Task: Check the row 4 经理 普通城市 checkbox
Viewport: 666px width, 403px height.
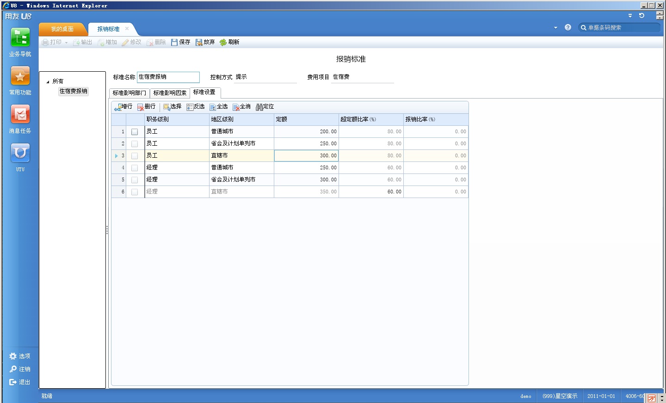Action: tap(135, 168)
